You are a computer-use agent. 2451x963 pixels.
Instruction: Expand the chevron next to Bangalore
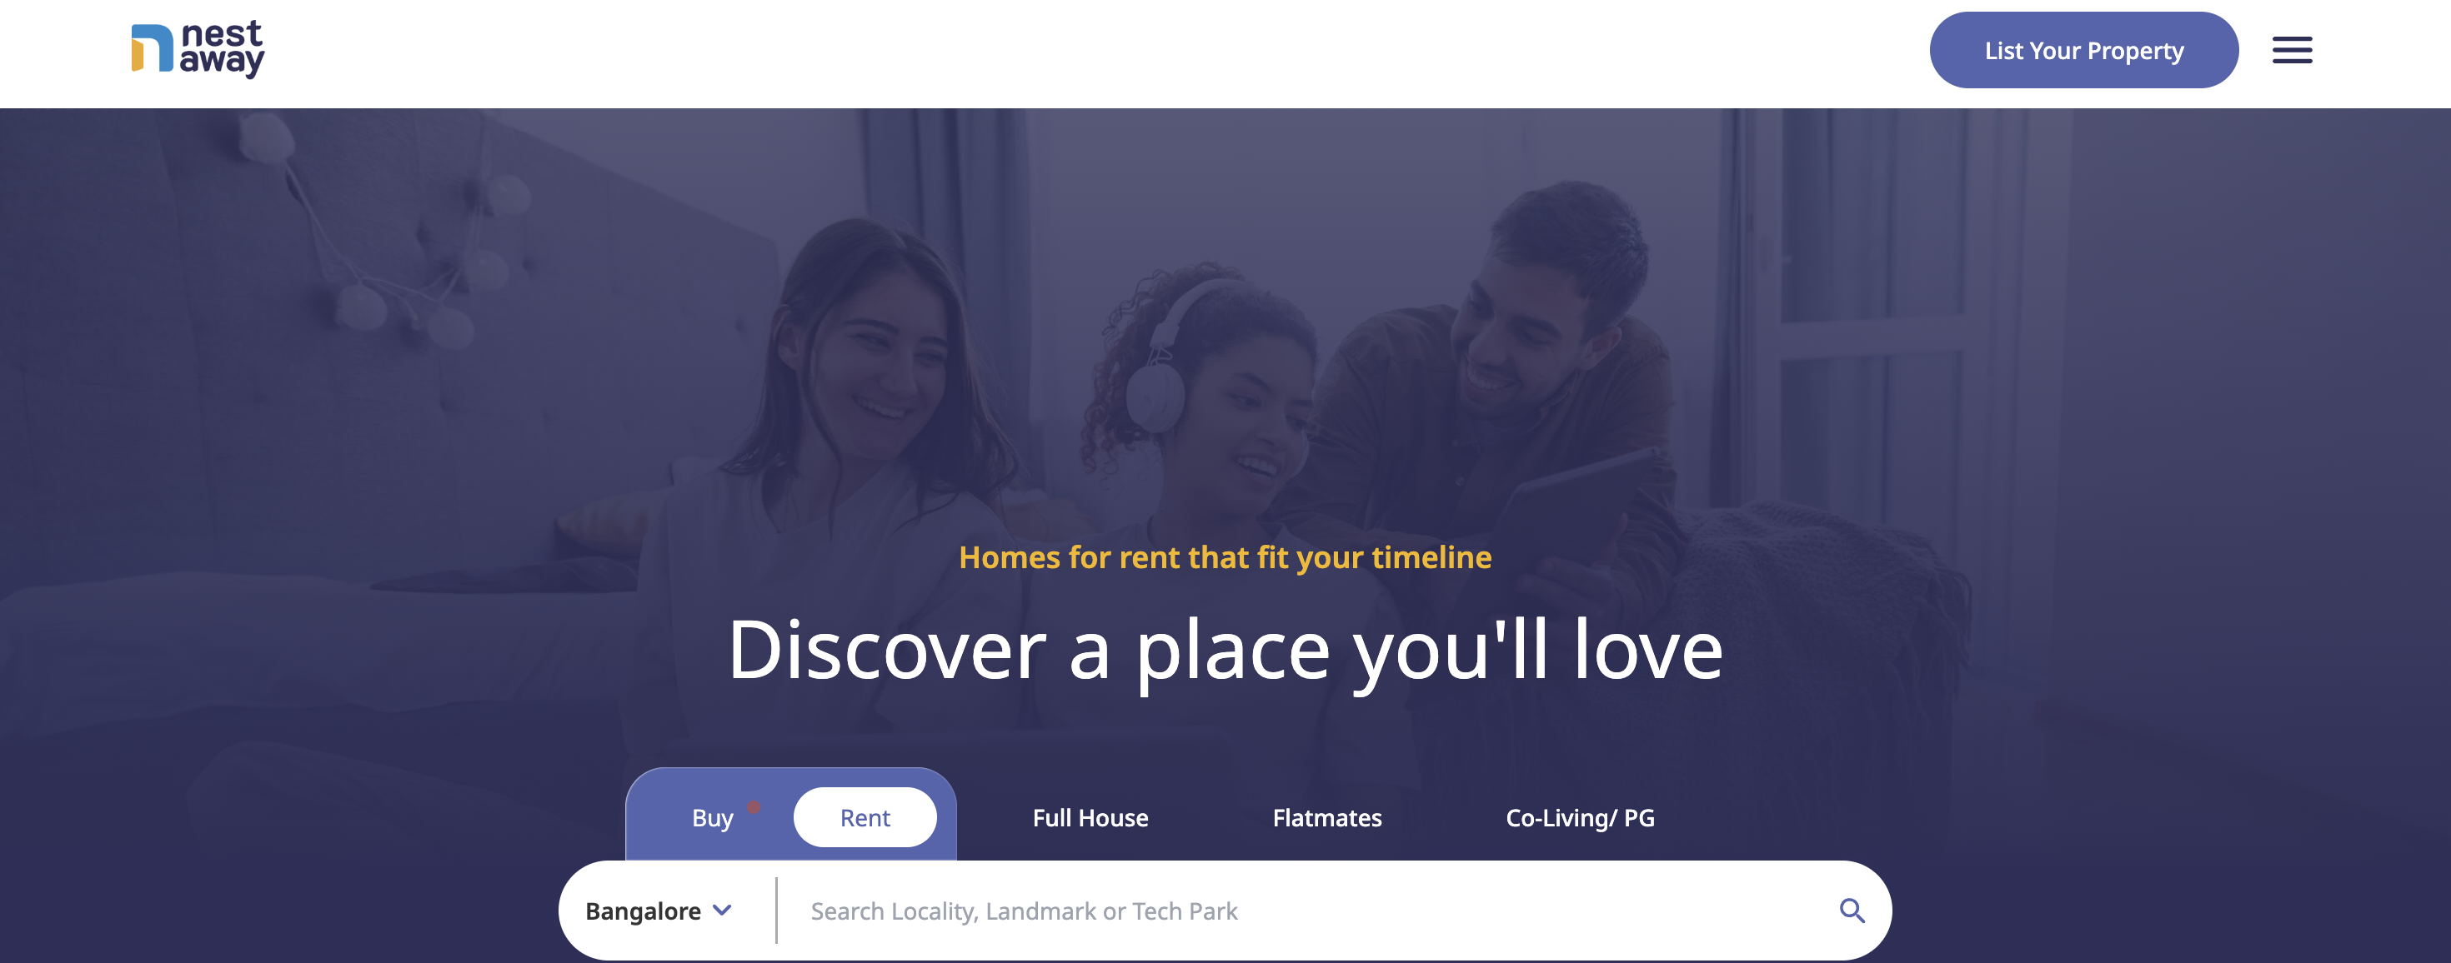(x=722, y=910)
